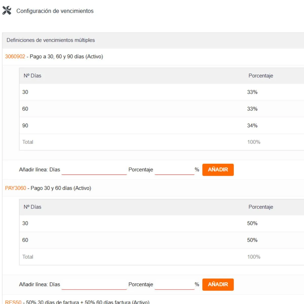Screen dimensions: 304x304
Task: Click the Nº Días header of PAY3060 table
Action: click(32, 207)
